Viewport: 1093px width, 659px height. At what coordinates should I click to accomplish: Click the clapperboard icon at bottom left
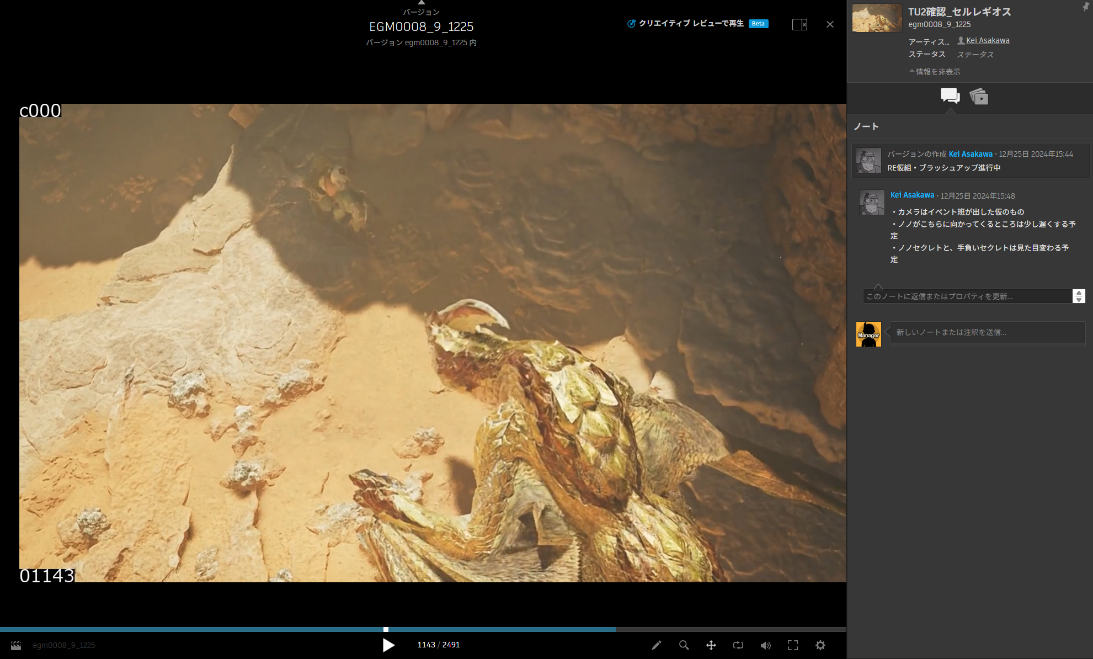(16, 645)
